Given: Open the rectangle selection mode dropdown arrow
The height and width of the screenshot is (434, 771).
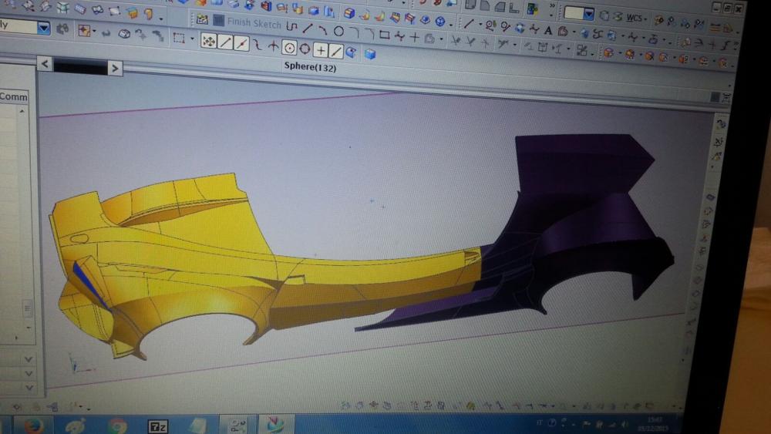Looking at the screenshot, I should pos(191,39).
